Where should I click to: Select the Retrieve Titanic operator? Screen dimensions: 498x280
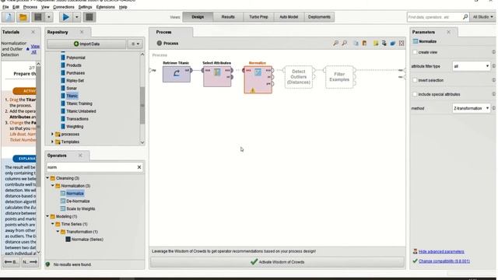[177, 75]
